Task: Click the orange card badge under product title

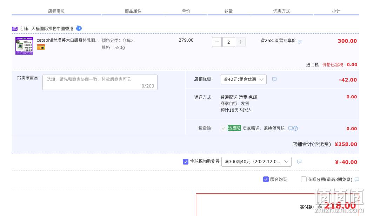Action: pyautogui.click(x=41, y=47)
